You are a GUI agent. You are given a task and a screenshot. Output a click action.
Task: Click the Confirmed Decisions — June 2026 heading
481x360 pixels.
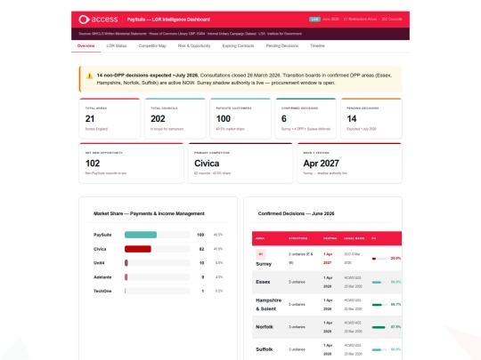296,213
